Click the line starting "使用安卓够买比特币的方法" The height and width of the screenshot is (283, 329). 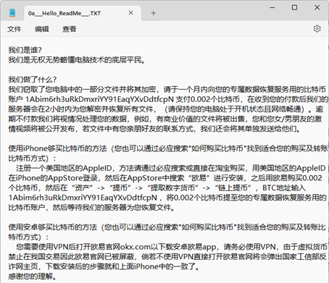(167, 227)
